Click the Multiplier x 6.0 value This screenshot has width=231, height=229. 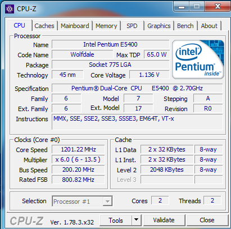78,159
